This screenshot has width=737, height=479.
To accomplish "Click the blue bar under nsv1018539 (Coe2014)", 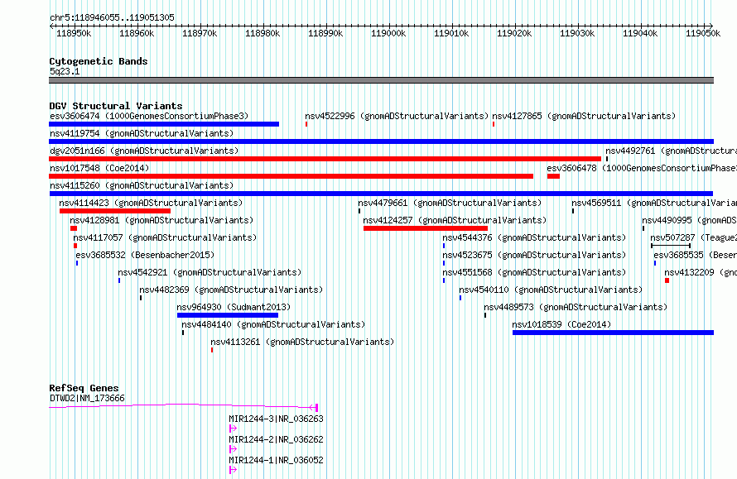I will click(613, 333).
